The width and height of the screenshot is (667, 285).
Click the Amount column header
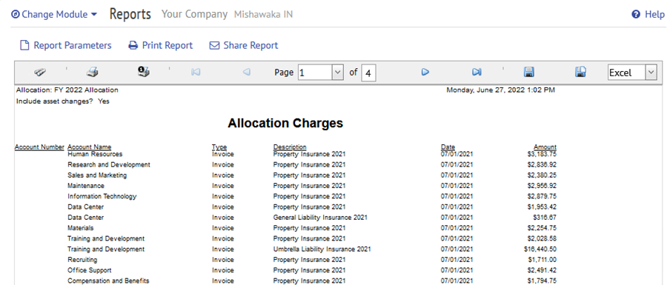coord(545,147)
